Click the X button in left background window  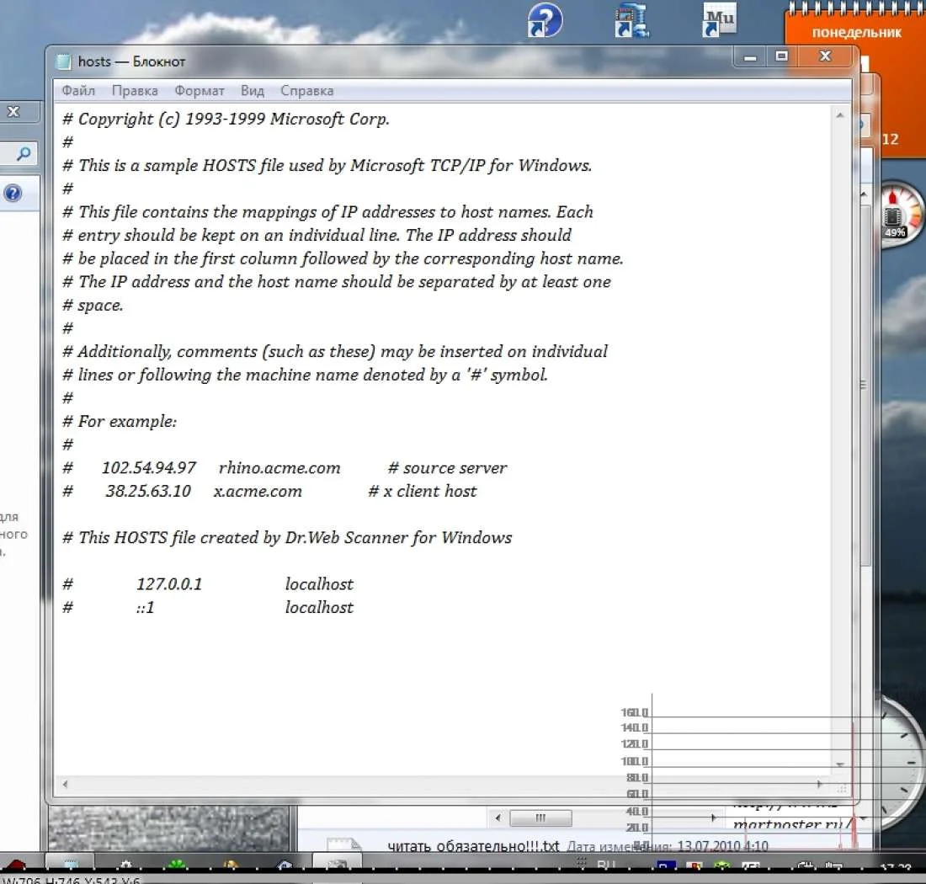(13, 111)
